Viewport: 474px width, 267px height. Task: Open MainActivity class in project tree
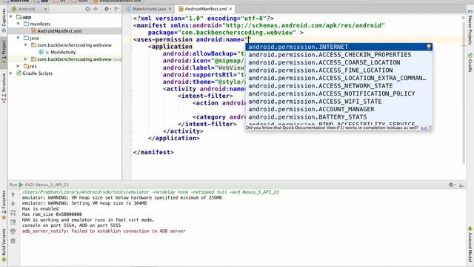pyautogui.click(x=63, y=52)
